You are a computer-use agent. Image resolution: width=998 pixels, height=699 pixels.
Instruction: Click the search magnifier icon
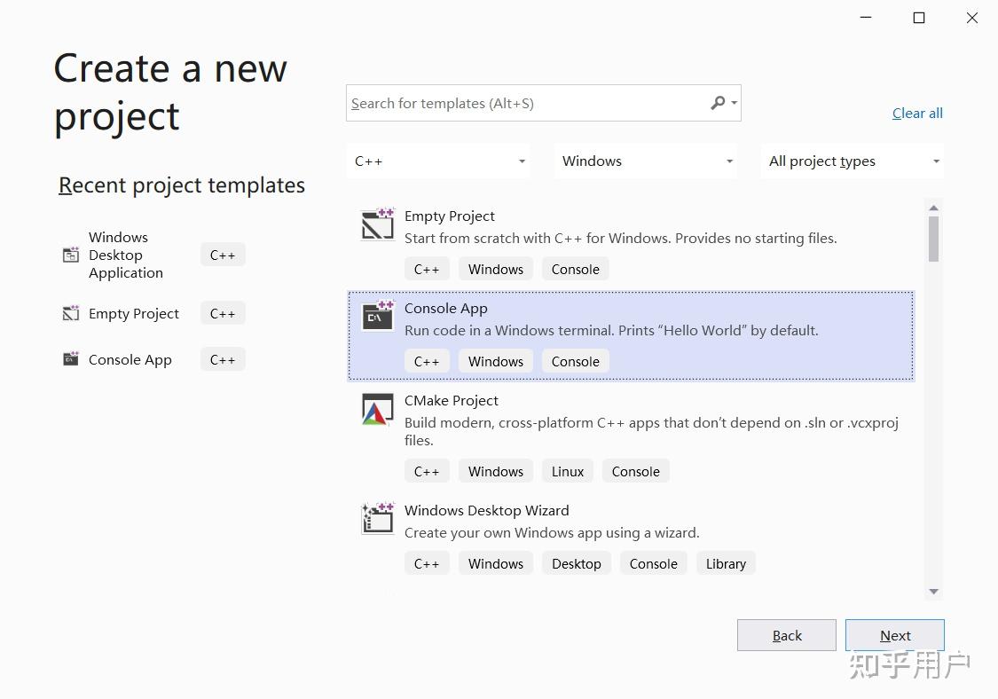click(x=719, y=103)
